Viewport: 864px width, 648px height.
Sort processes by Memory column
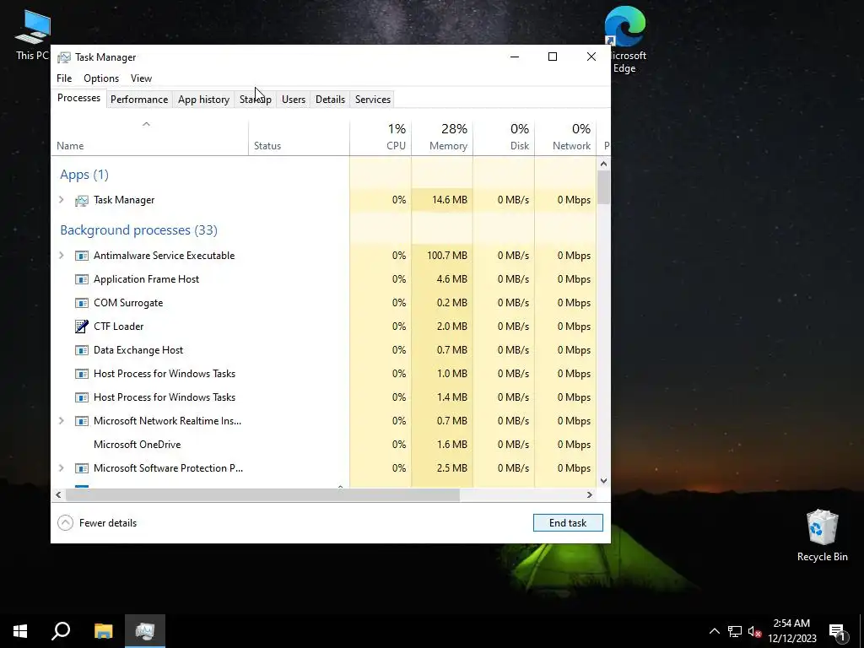click(442, 138)
